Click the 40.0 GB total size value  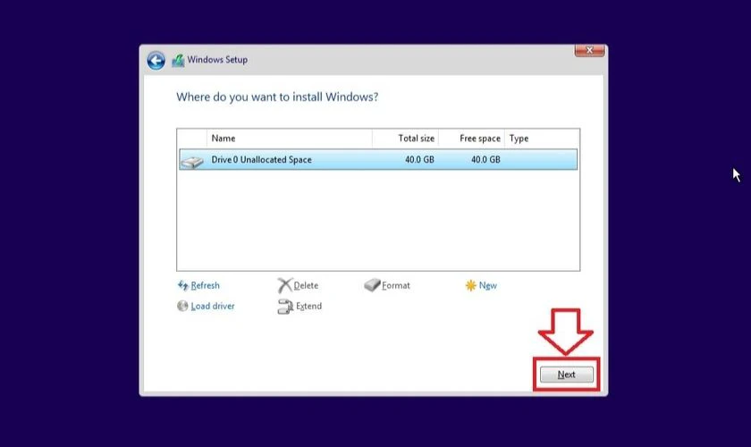[x=419, y=159]
